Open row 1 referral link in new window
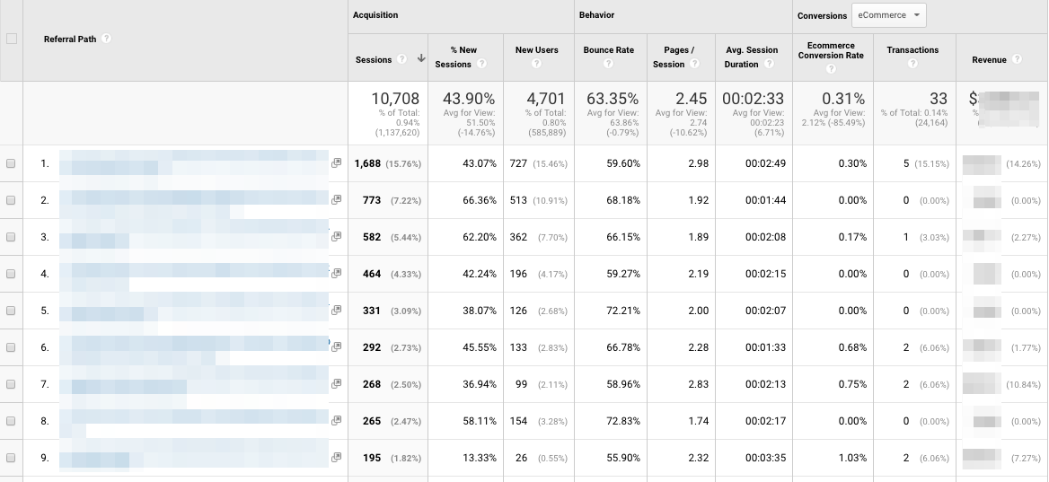This screenshot has height=482, width=1049. click(336, 163)
